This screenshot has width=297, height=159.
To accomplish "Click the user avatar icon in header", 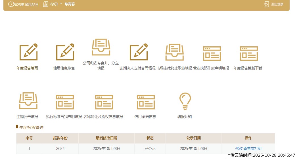I will pyautogui.click(x=46, y=4).
